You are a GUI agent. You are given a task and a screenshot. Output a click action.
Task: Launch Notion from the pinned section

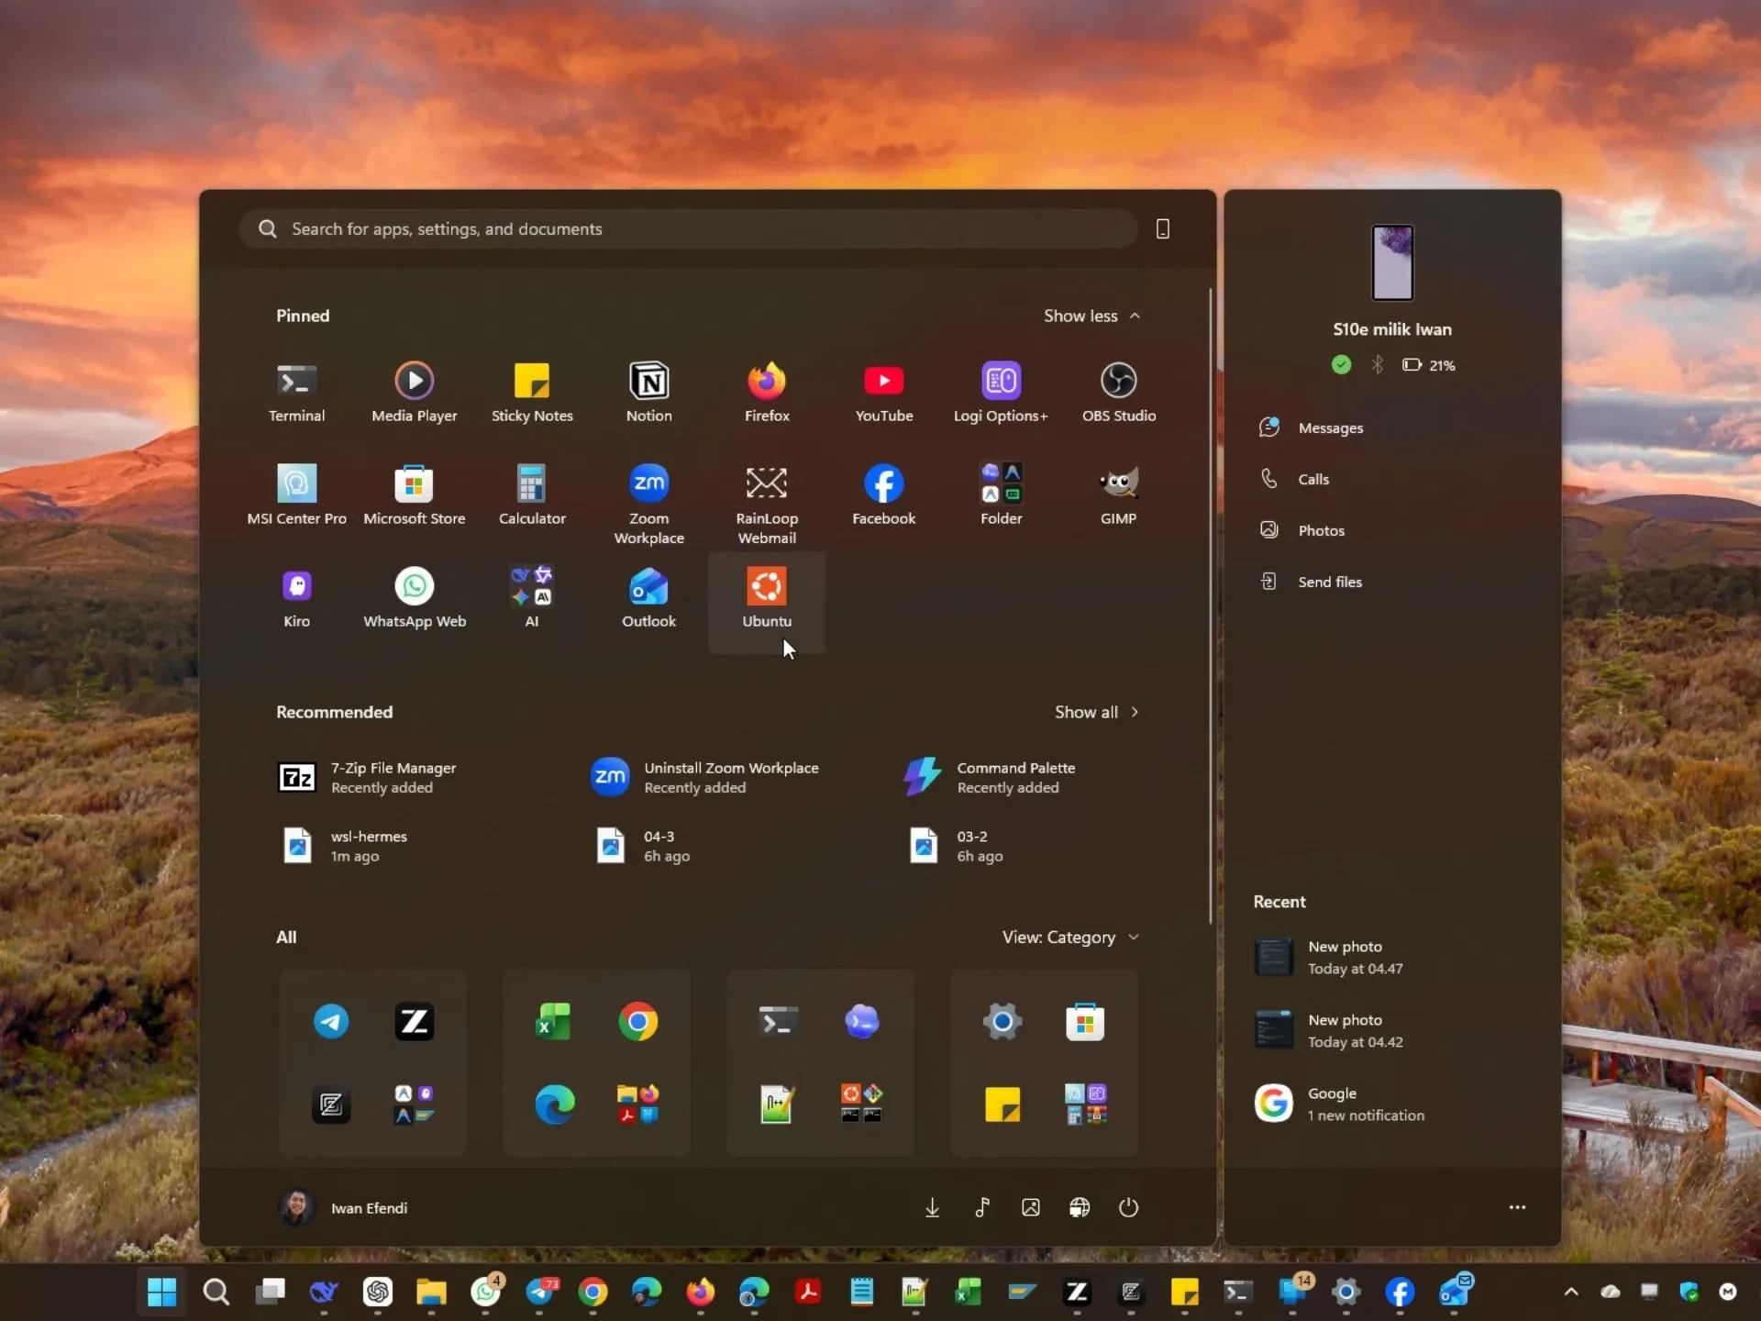(648, 393)
